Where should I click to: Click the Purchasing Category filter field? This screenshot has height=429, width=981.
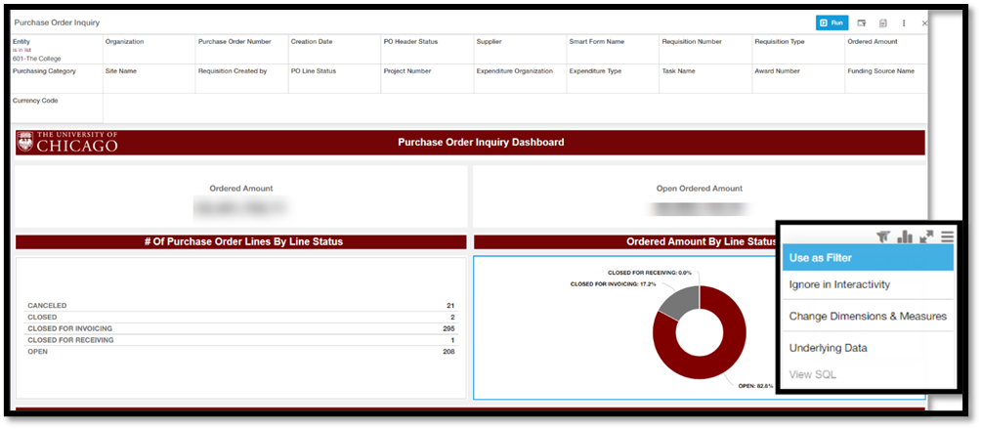pyautogui.click(x=57, y=79)
